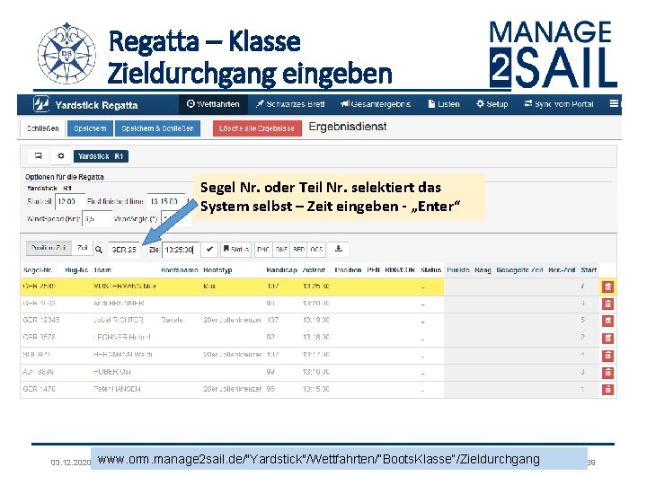Click the Schließen button
Screen dimensions: 647x485
(x=42, y=128)
